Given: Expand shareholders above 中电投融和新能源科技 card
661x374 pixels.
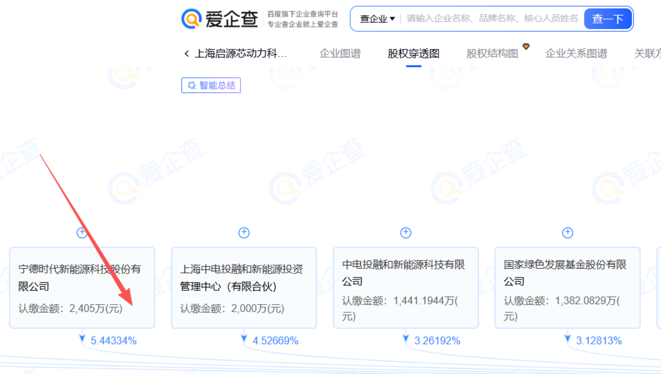Looking at the screenshot, I should [406, 233].
